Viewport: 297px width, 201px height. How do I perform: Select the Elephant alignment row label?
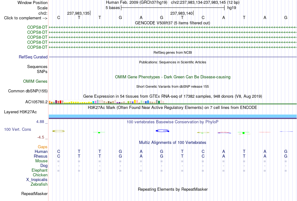[39, 170]
